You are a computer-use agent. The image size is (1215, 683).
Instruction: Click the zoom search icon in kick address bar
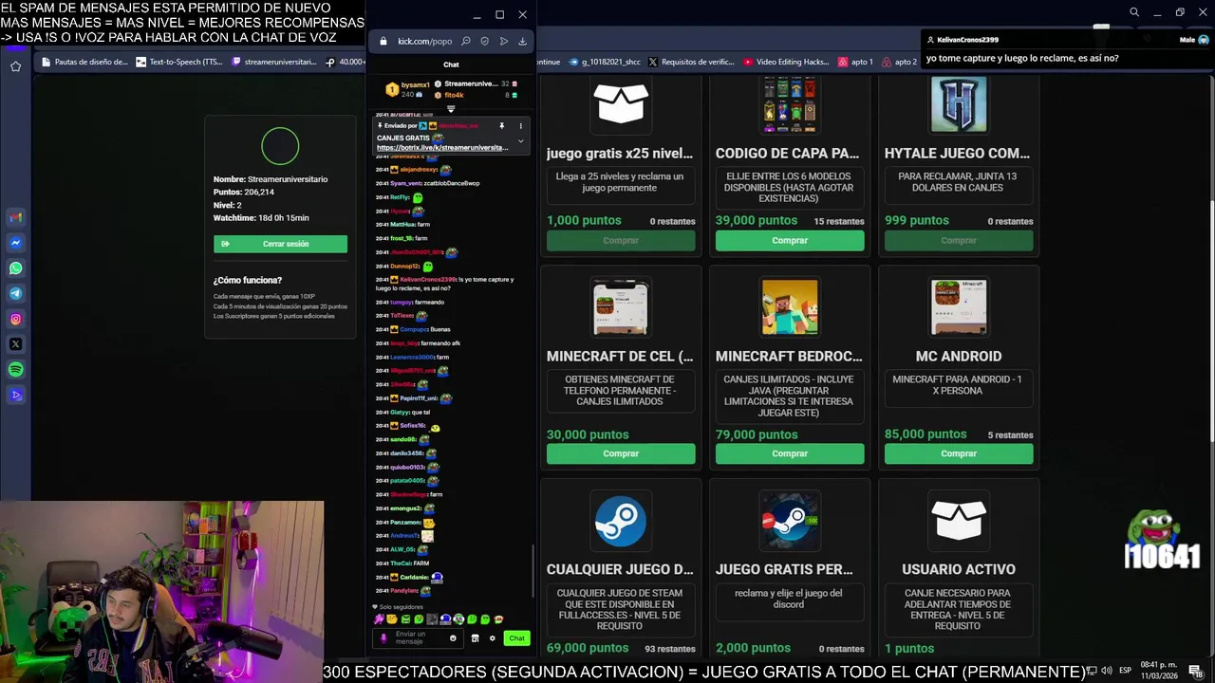465,41
